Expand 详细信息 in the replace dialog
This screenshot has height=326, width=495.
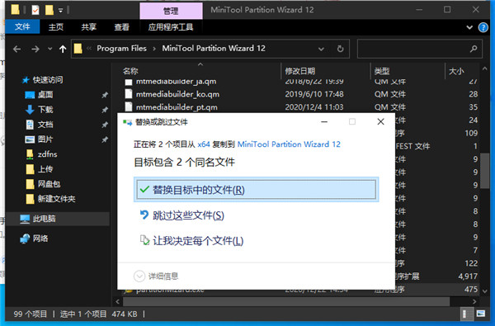tap(156, 276)
